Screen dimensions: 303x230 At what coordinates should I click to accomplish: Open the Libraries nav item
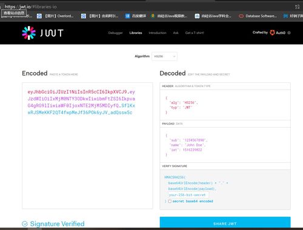(x=136, y=33)
